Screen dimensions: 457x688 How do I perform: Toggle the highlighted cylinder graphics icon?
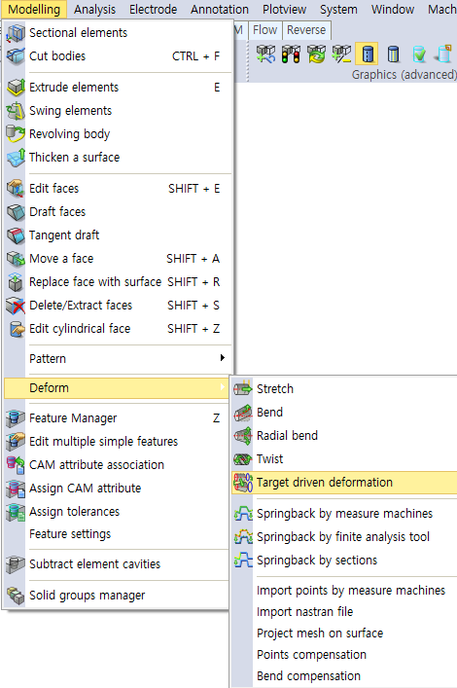click(368, 54)
